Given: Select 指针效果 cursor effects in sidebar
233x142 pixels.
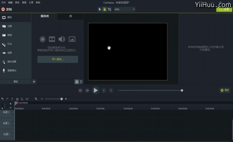Looking at the screenshot, I should pyautogui.click(x=16, y=62).
